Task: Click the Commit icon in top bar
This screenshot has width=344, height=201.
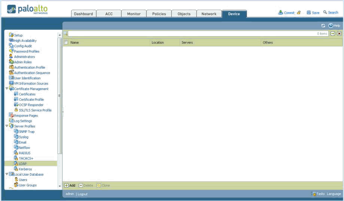Action: [x=280, y=13]
